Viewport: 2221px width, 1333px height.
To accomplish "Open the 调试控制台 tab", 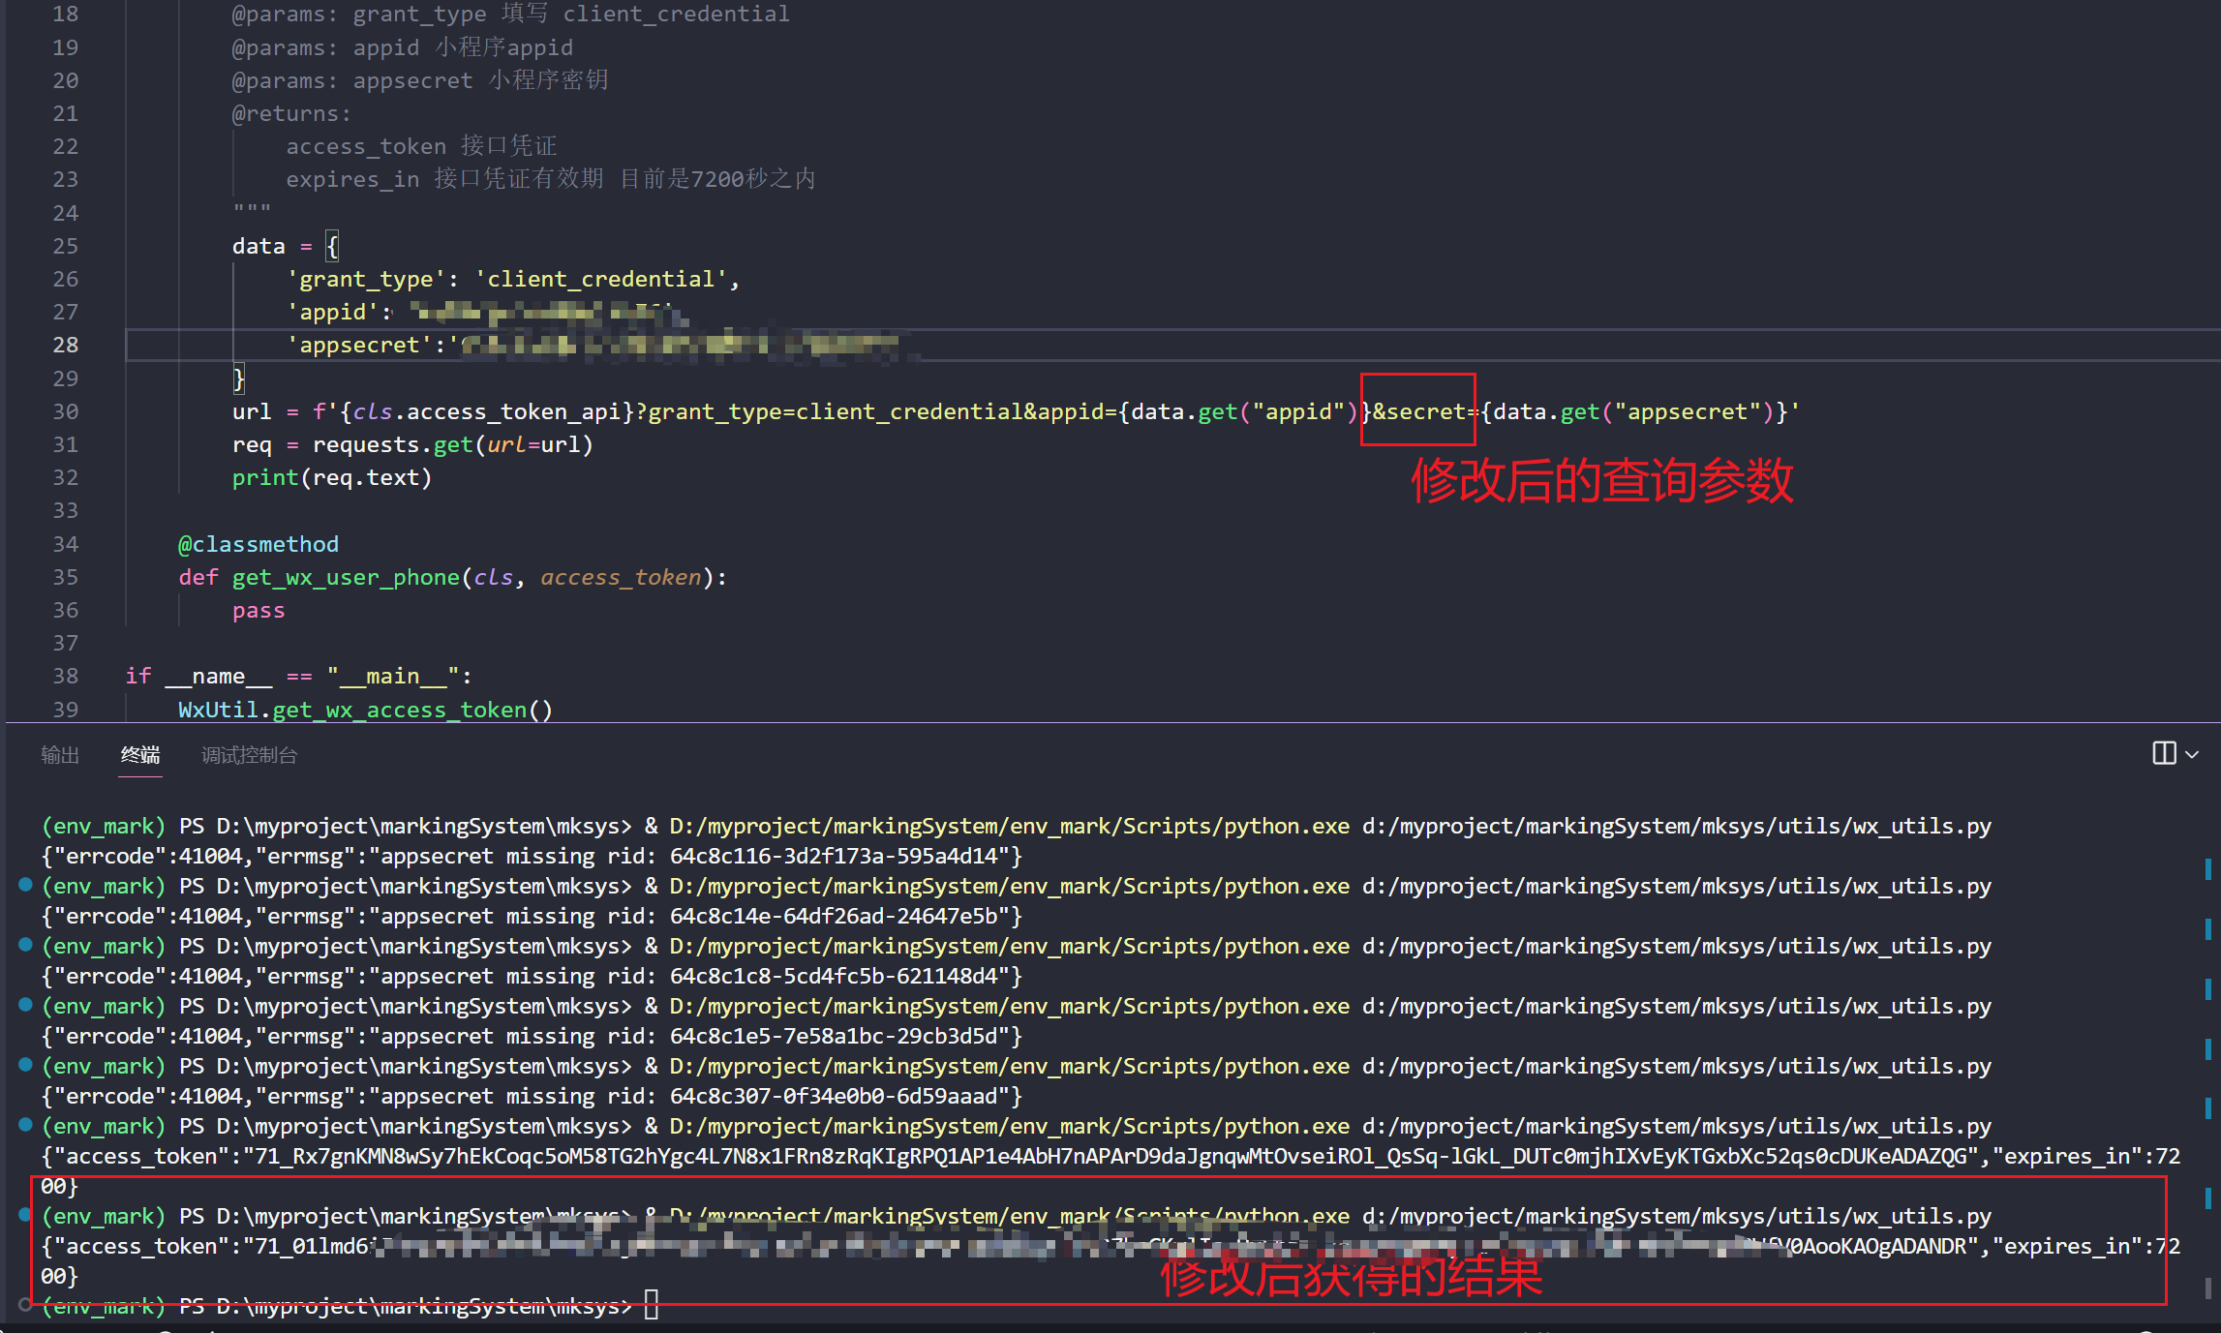I will tap(249, 755).
